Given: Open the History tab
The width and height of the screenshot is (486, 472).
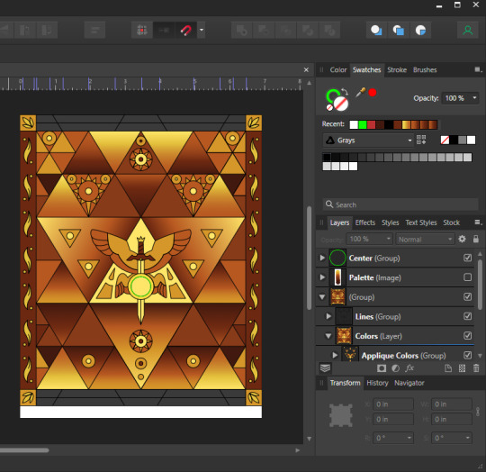Looking at the screenshot, I should coord(377,383).
